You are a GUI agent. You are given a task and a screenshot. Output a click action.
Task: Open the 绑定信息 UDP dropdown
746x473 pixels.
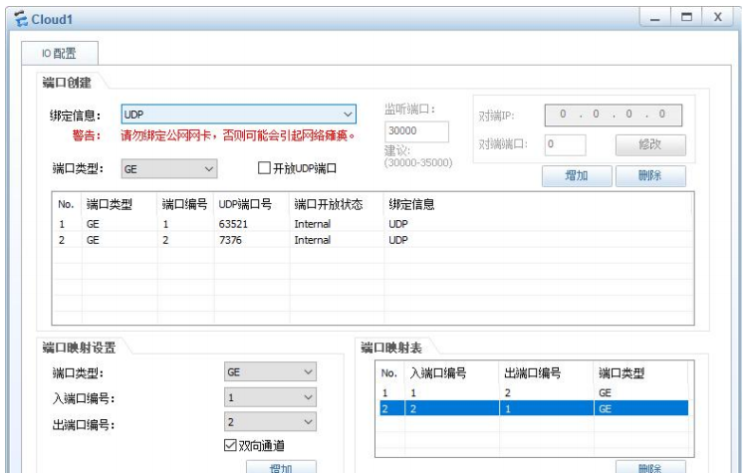point(238,115)
